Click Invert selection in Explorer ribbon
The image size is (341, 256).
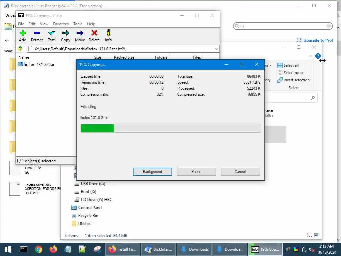(294, 80)
